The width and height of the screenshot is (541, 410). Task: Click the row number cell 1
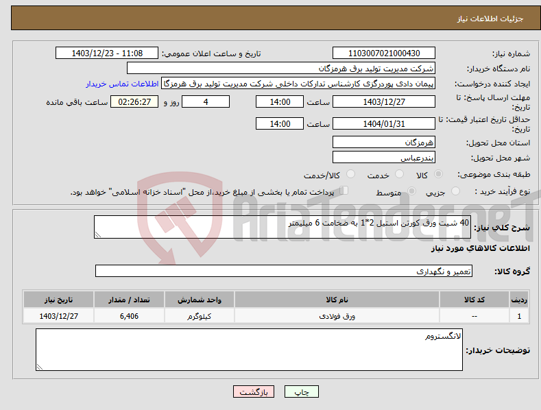(519, 316)
